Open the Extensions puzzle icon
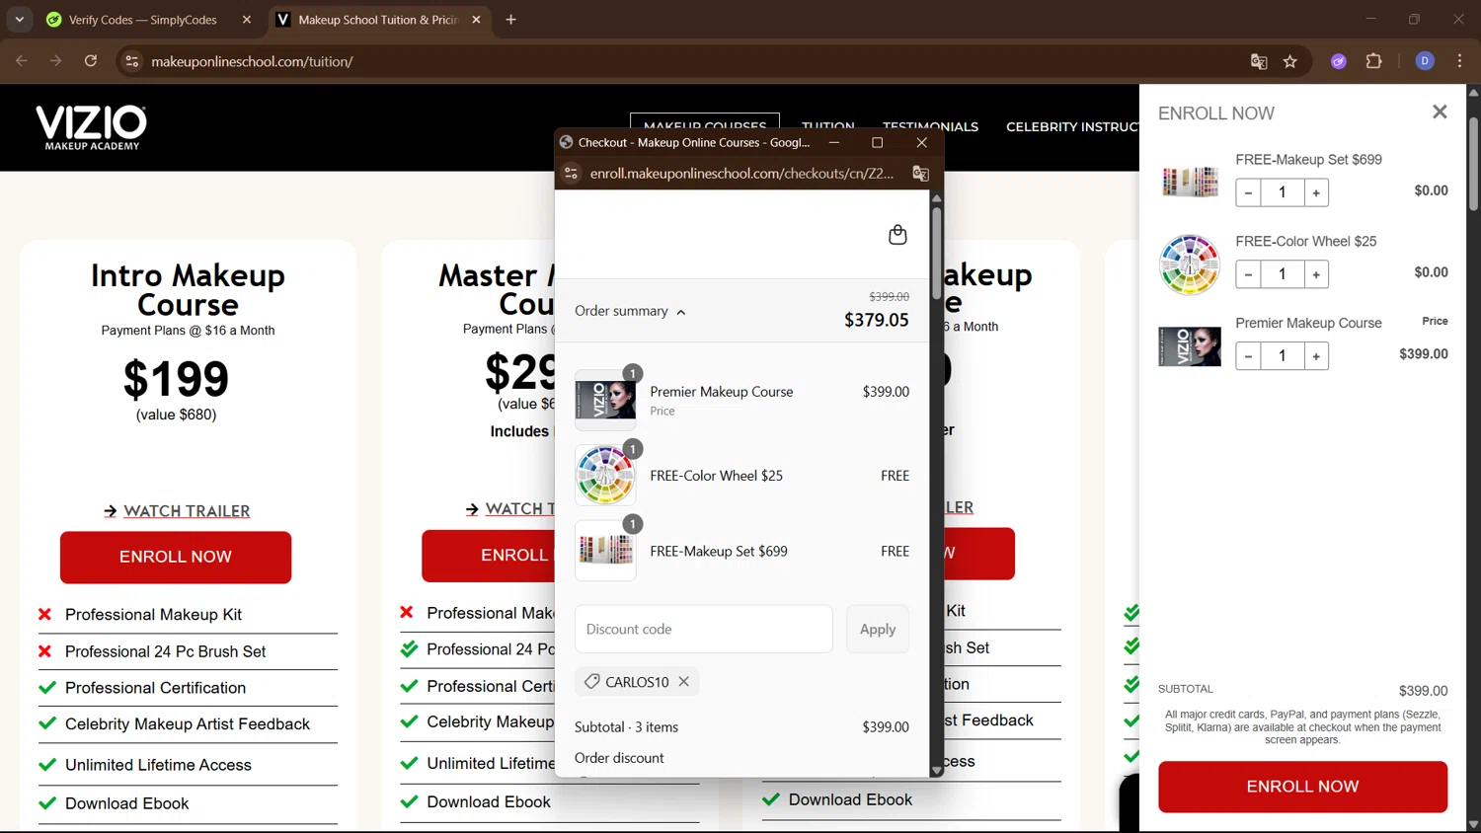The height and width of the screenshot is (833, 1481). (x=1373, y=61)
